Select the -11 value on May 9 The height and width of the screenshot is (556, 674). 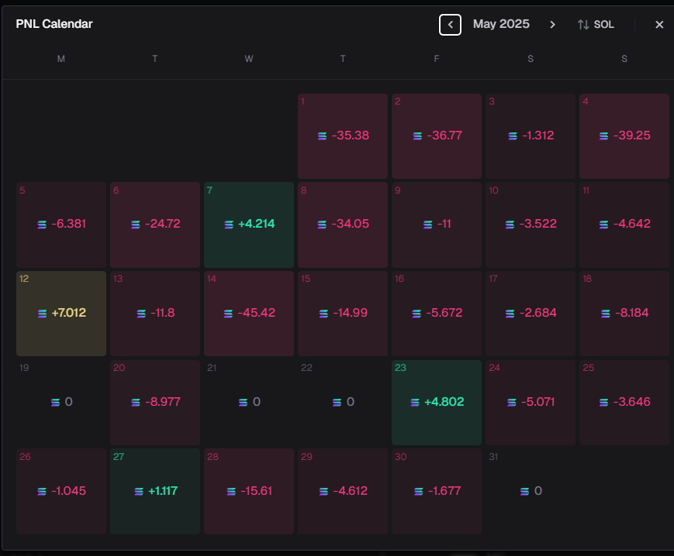point(444,224)
